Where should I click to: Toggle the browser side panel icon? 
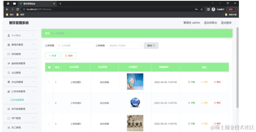click(x=208, y=9)
